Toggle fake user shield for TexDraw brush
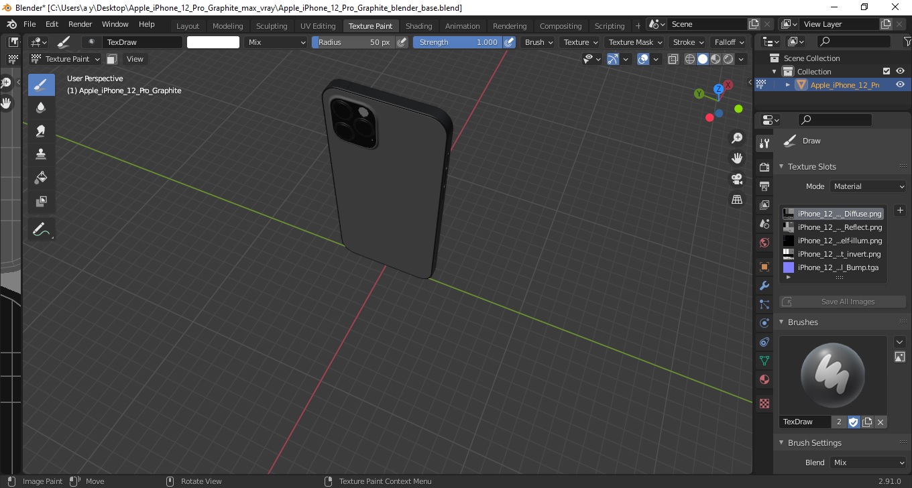Image resolution: width=912 pixels, height=488 pixels. (x=853, y=422)
